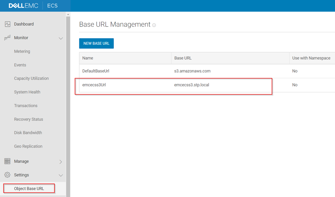Click the Dell EMC logo
The height and width of the screenshot is (197, 335).
(23, 6)
